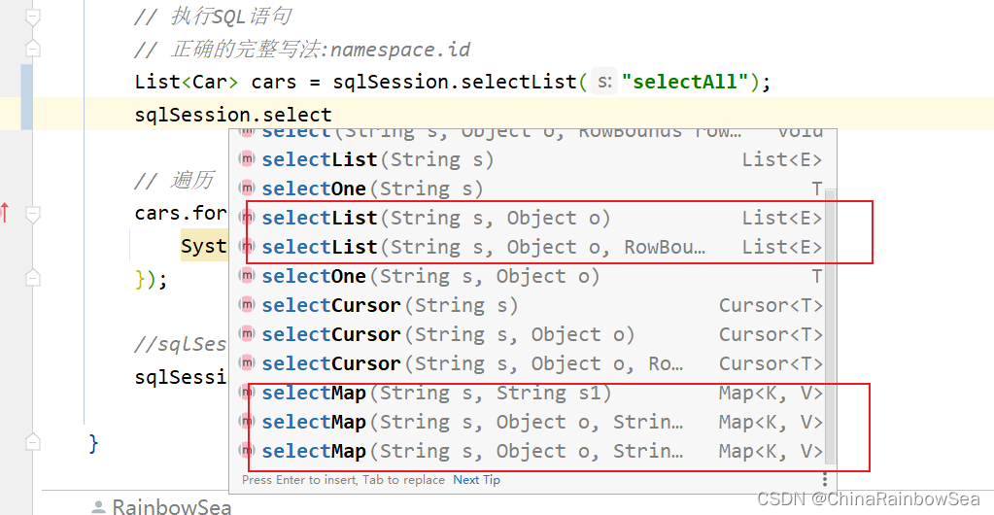994x515 pixels.
Task: Pick selectMap(String s, String s1) suggestion
Action: (x=437, y=393)
